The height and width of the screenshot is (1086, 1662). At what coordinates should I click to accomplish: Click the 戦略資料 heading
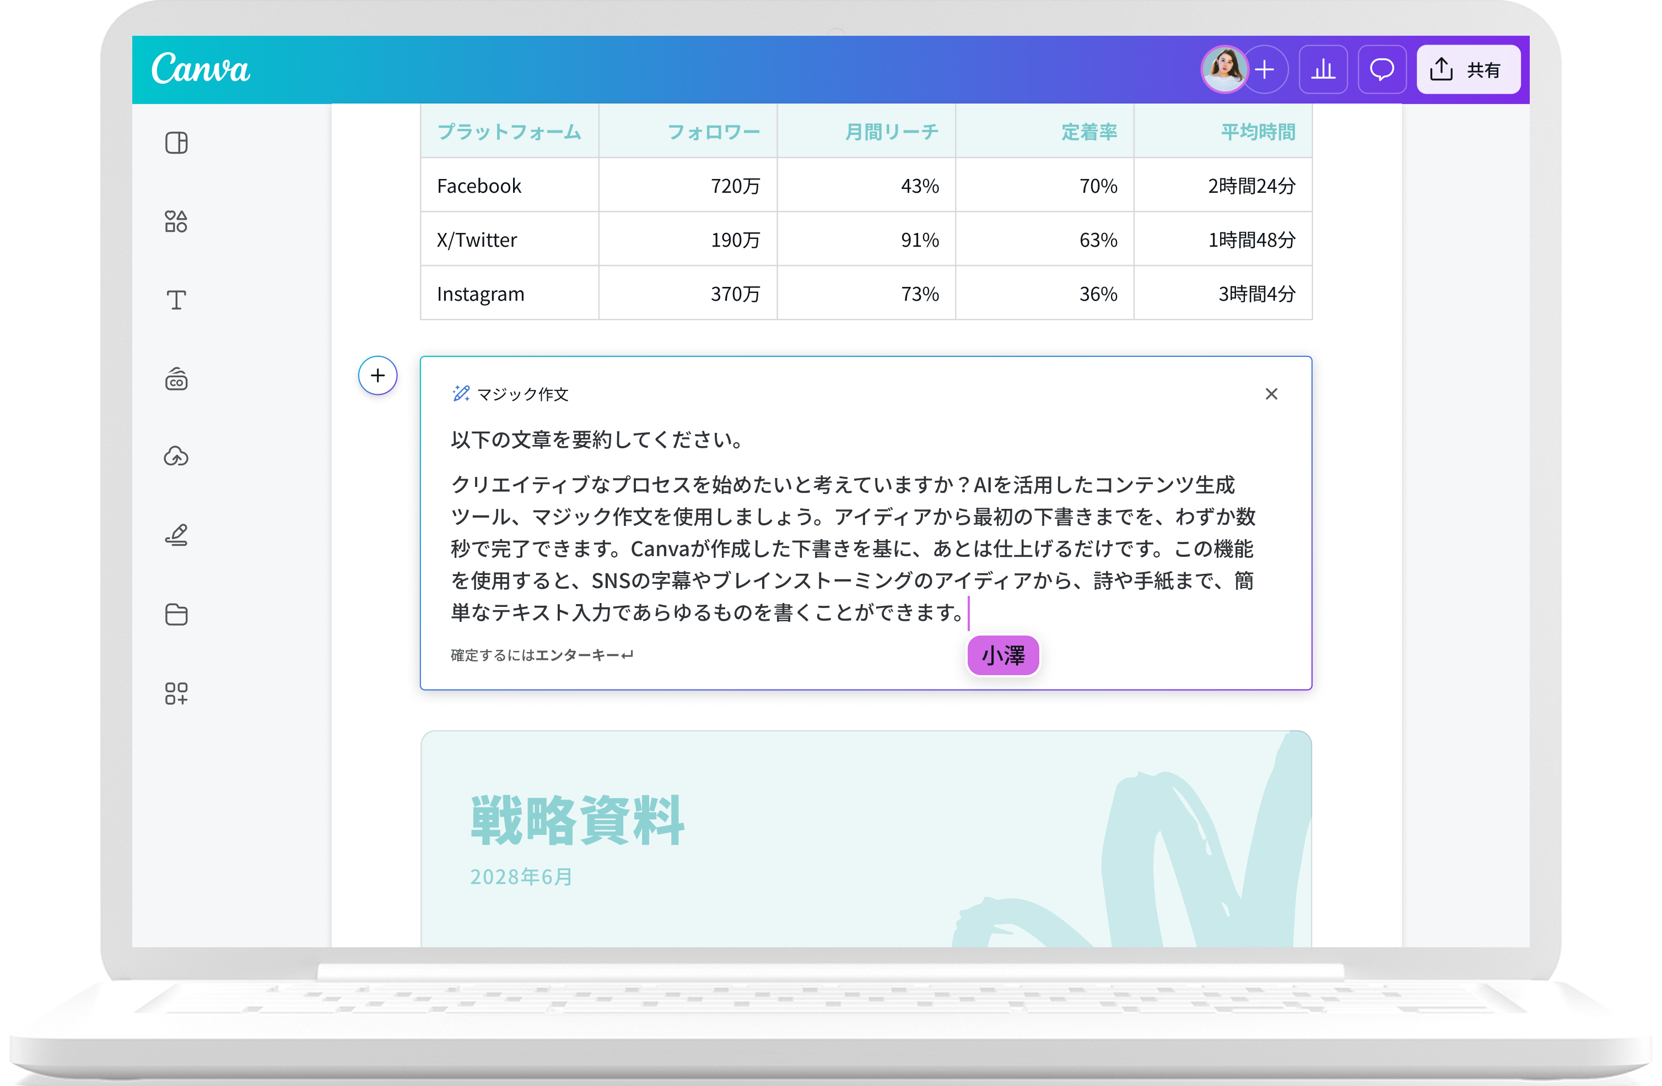coord(578,820)
